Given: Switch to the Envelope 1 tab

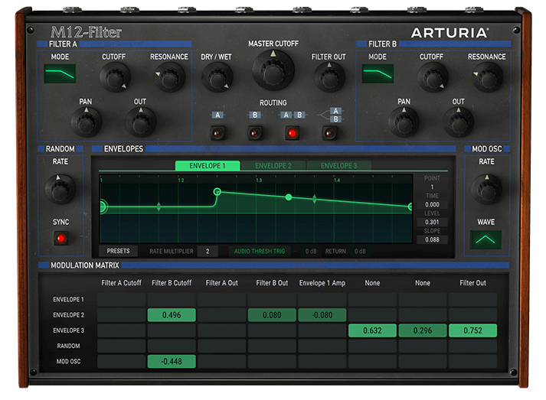Looking at the screenshot, I should [x=208, y=165].
